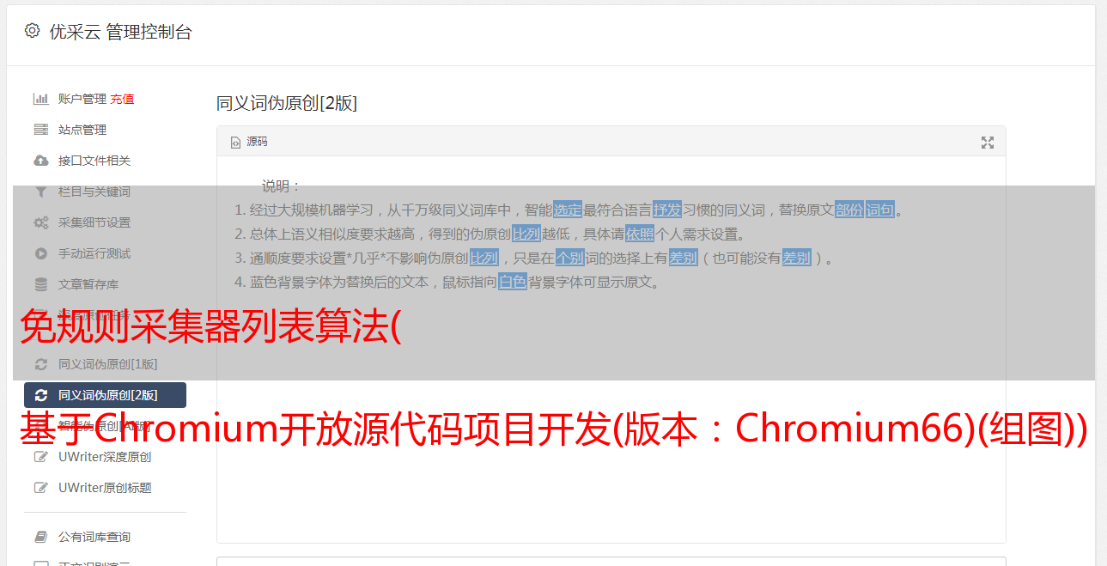
Task: Click the 采集细节设置 gears icon
Action: pos(41,222)
